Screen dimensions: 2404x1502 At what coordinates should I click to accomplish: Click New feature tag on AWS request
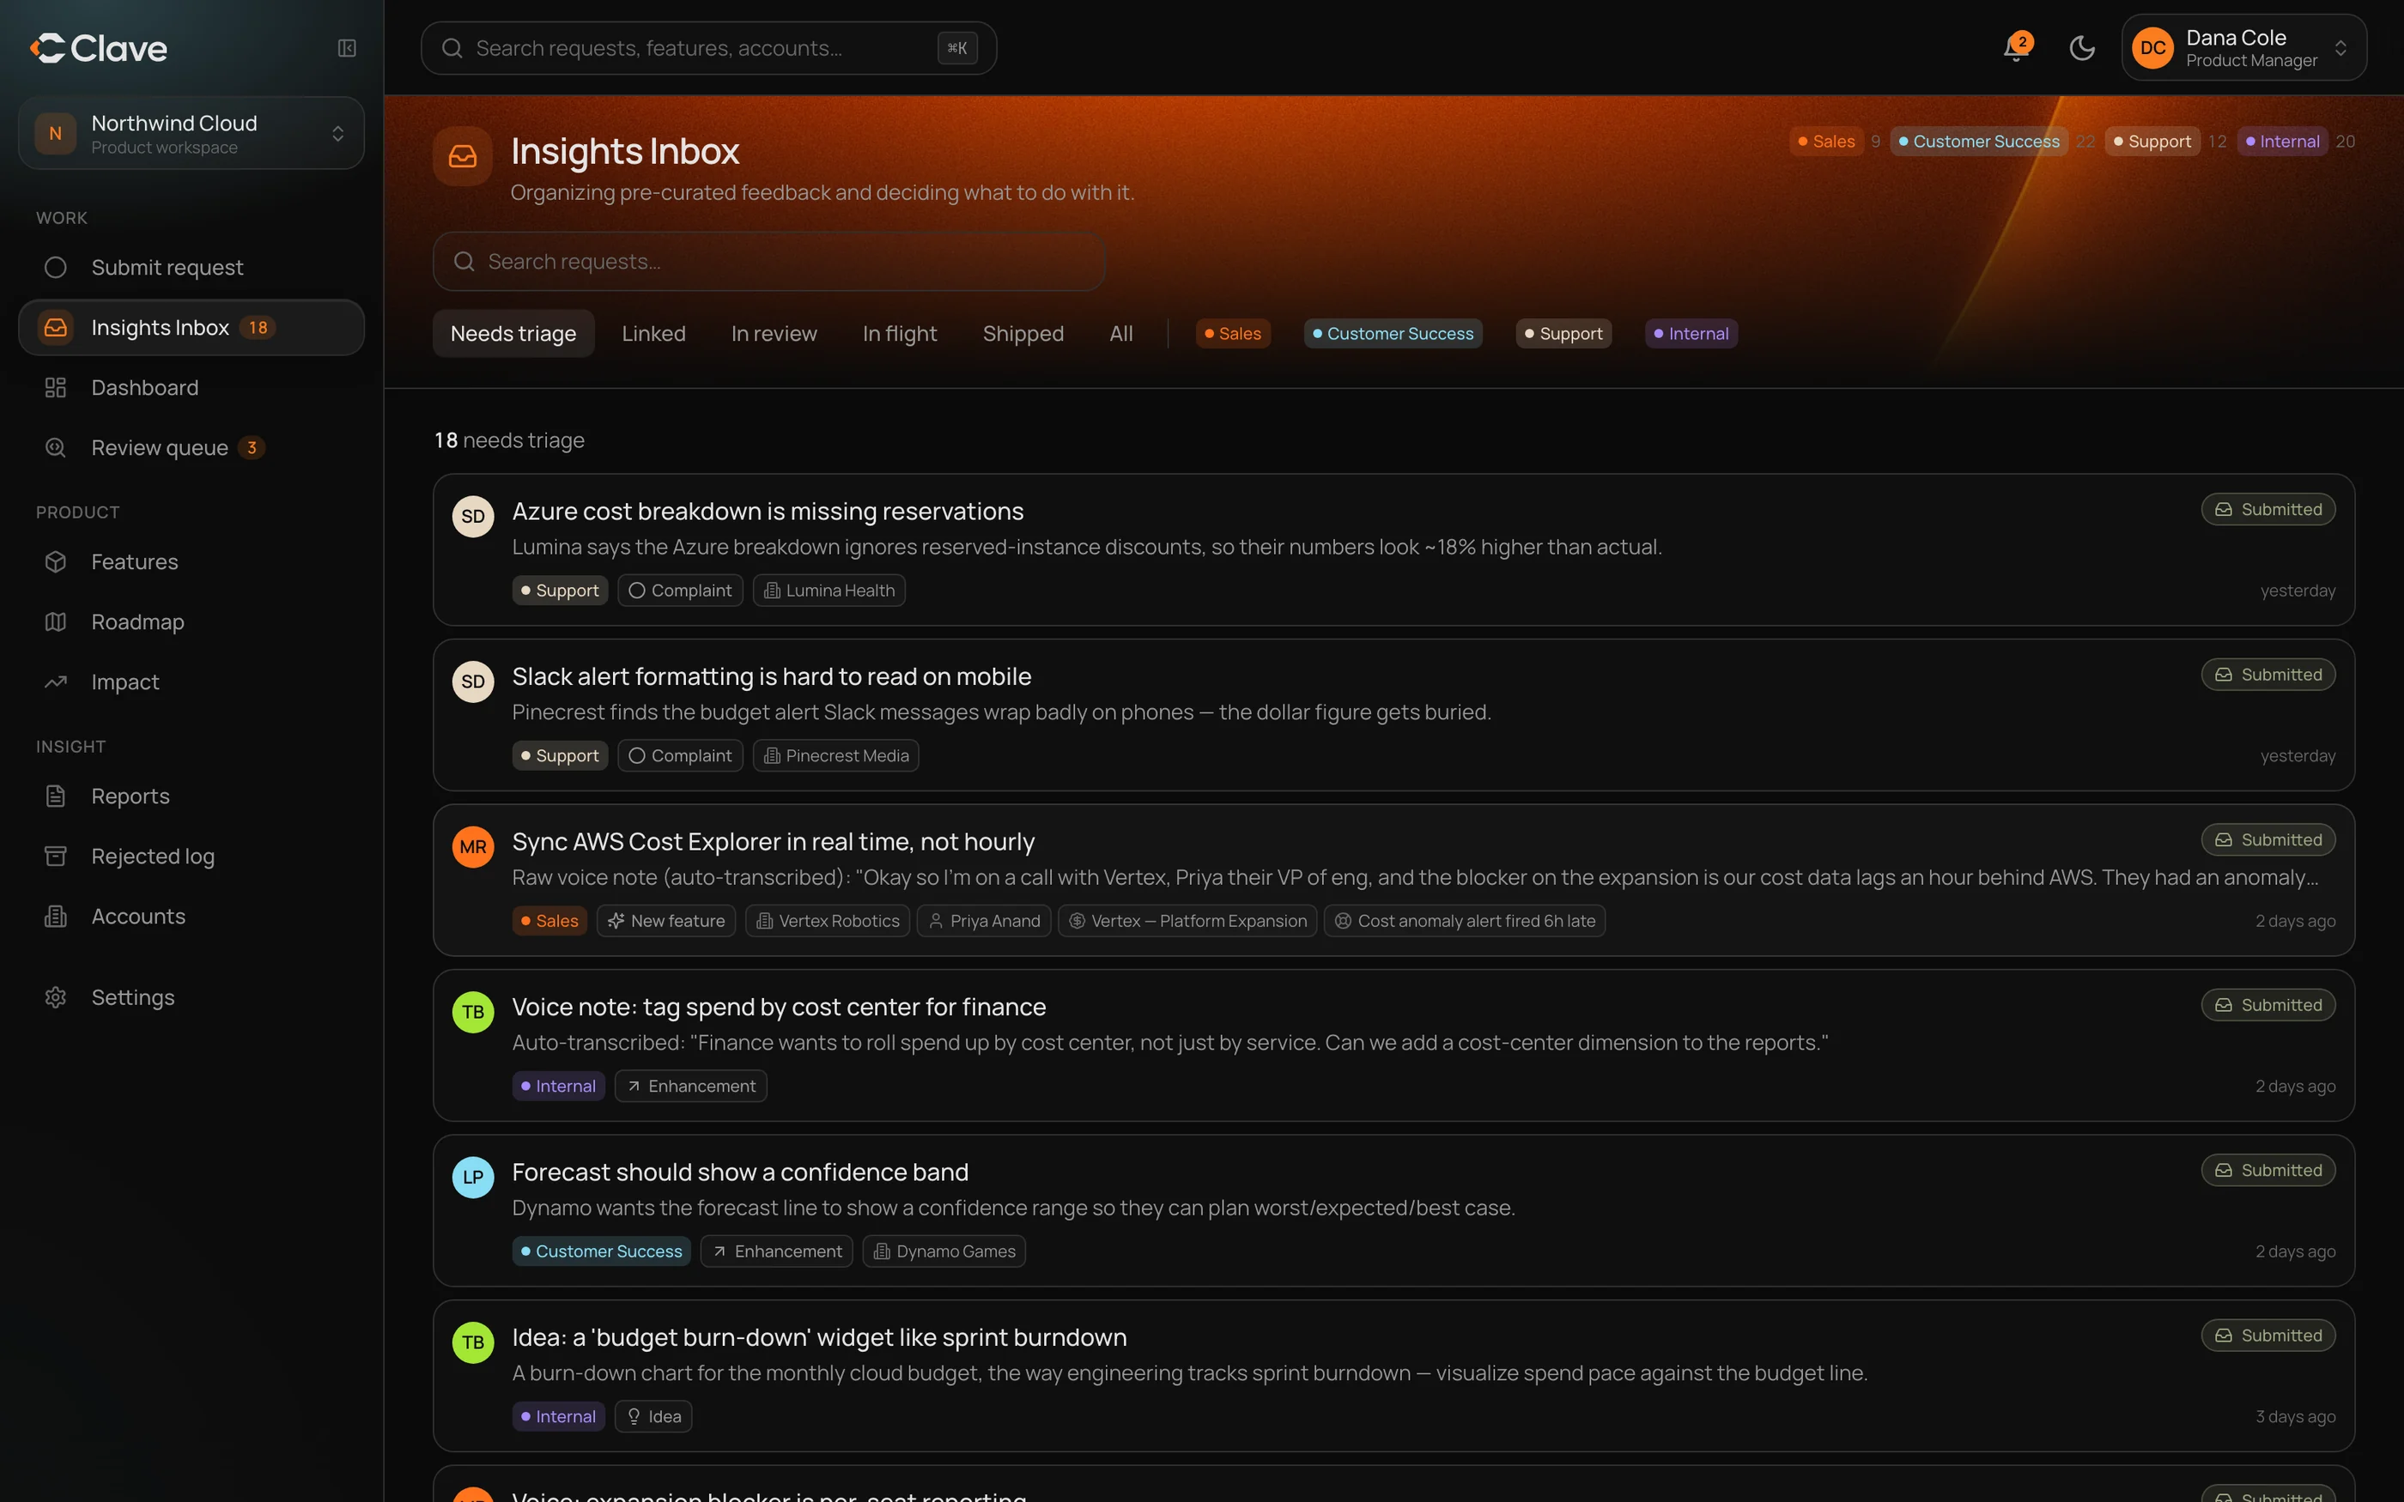[666, 921]
